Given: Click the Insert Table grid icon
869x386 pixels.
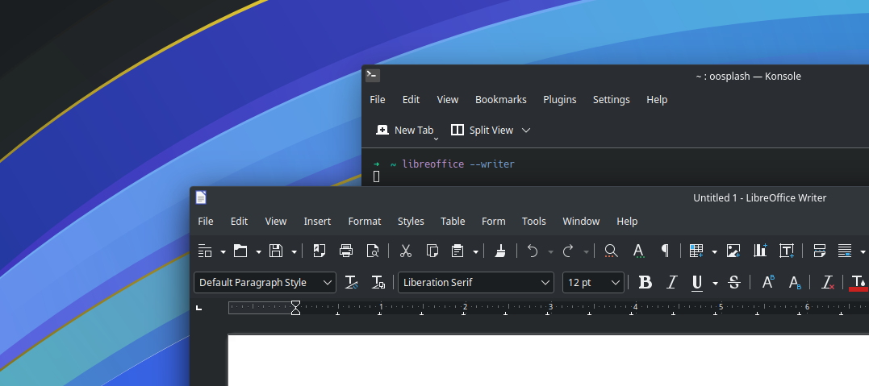Looking at the screenshot, I should (x=696, y=251).
